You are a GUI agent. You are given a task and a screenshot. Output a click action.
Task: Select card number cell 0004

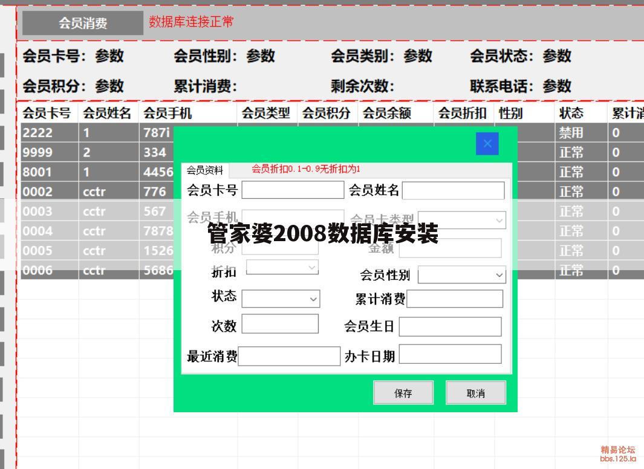pyautogui.click(x=50, y=231)
